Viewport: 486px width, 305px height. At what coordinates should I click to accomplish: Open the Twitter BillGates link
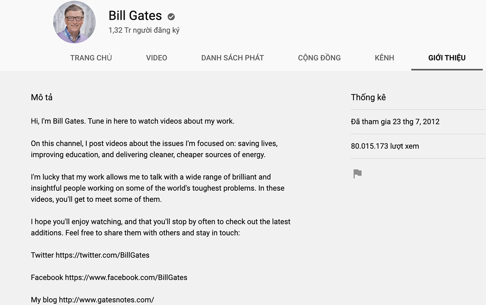coord(102,255)
